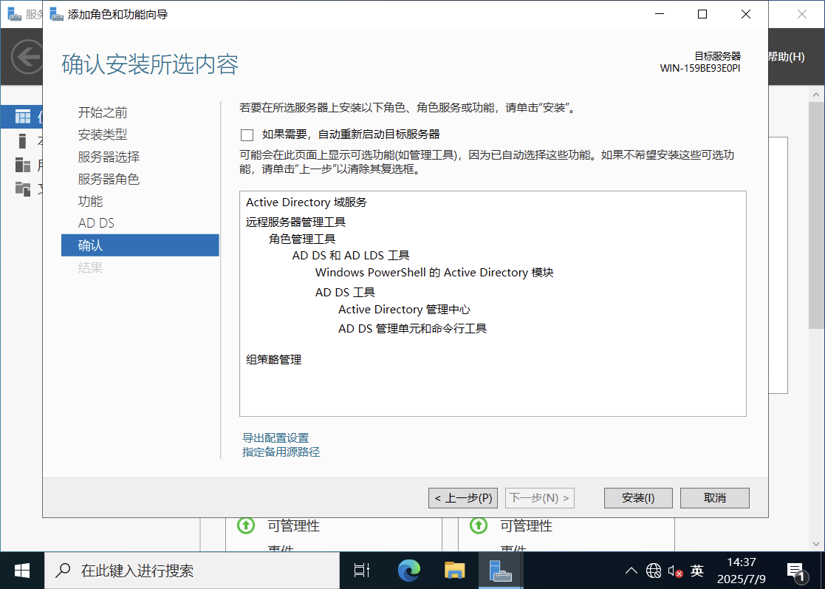Close the wizard window

coord(745,14)
